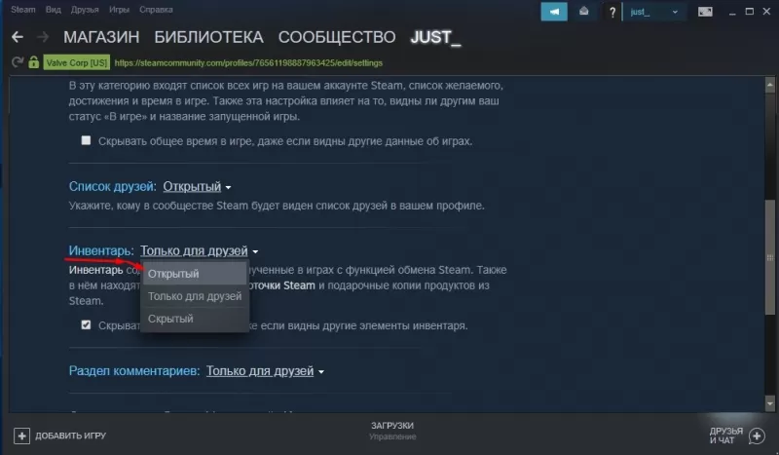The width and height of the screenshot is (779, 455).
Task: Reload the page with the refresh icon
Action: pyautogui.click(x=18, y=62)
